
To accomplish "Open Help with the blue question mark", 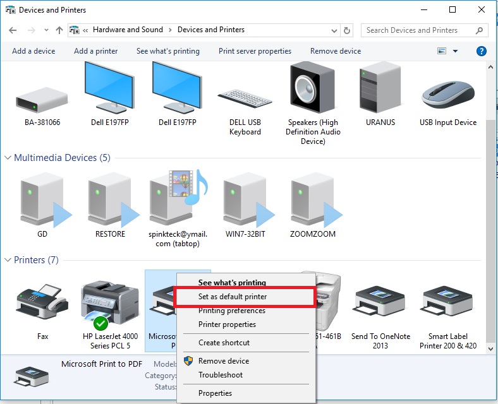I will [481, 51].
